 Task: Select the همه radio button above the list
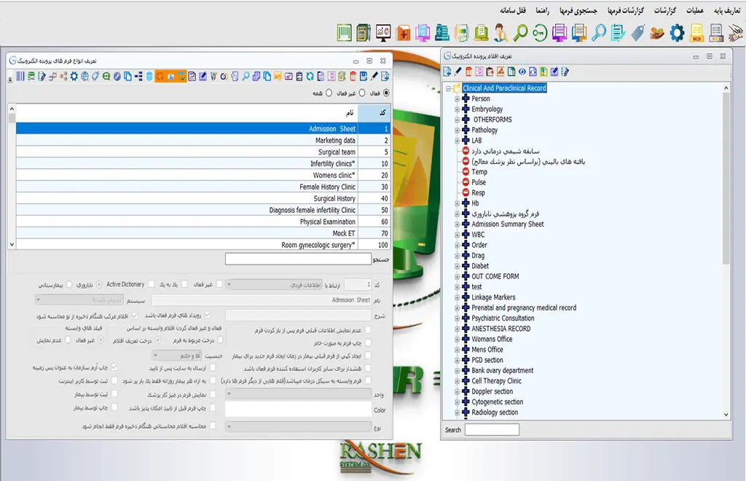[329, 93]
